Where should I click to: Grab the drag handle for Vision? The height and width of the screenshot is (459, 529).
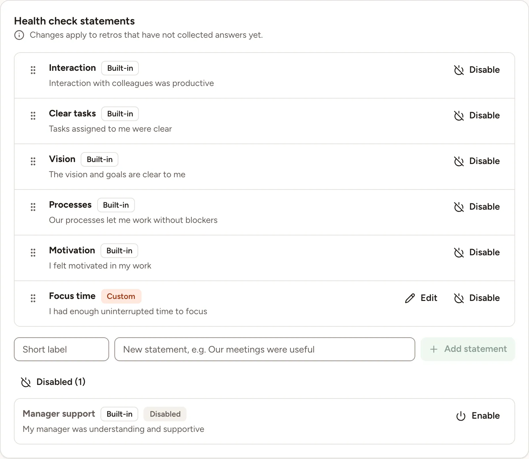33,161
